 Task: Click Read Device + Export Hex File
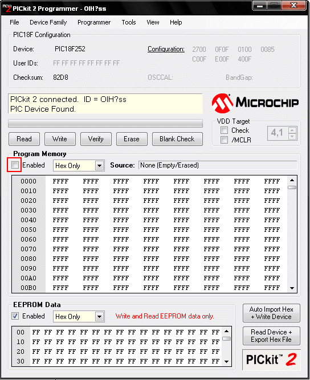(271, 336)
